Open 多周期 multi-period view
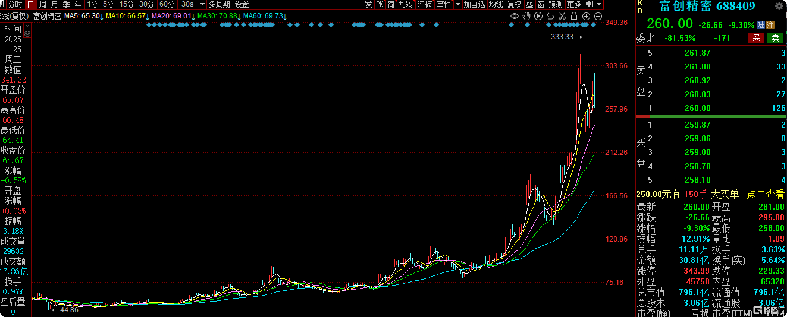The image size is (787, 317). tap(219, 4)
